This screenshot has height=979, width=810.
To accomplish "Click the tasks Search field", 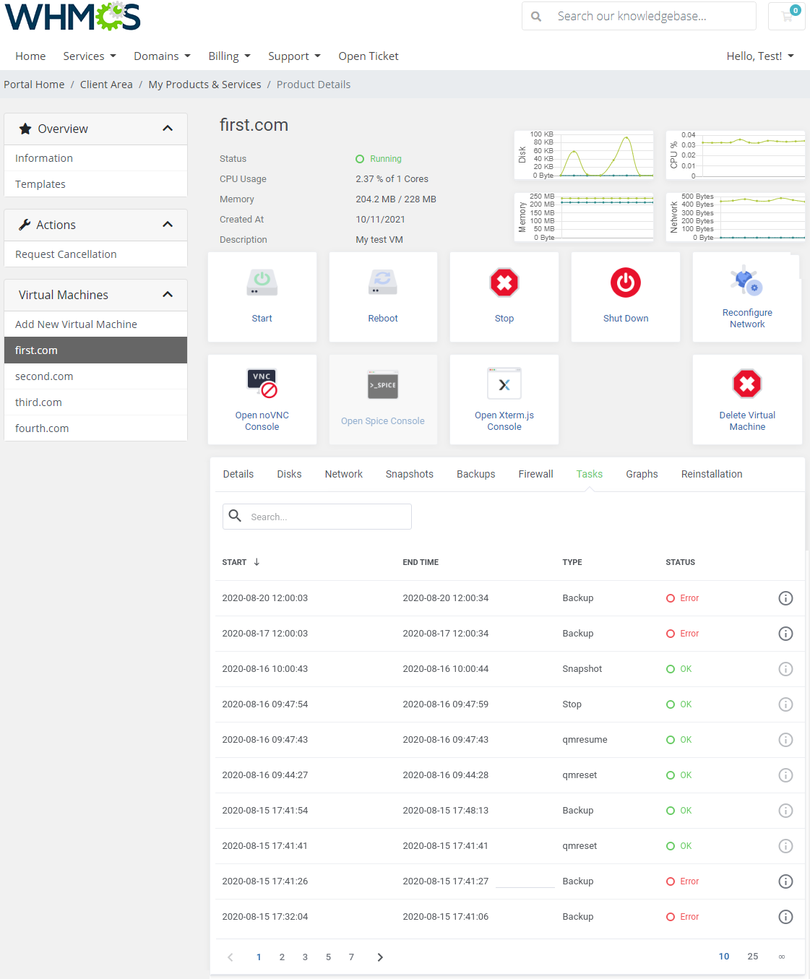I will [317, 517].
